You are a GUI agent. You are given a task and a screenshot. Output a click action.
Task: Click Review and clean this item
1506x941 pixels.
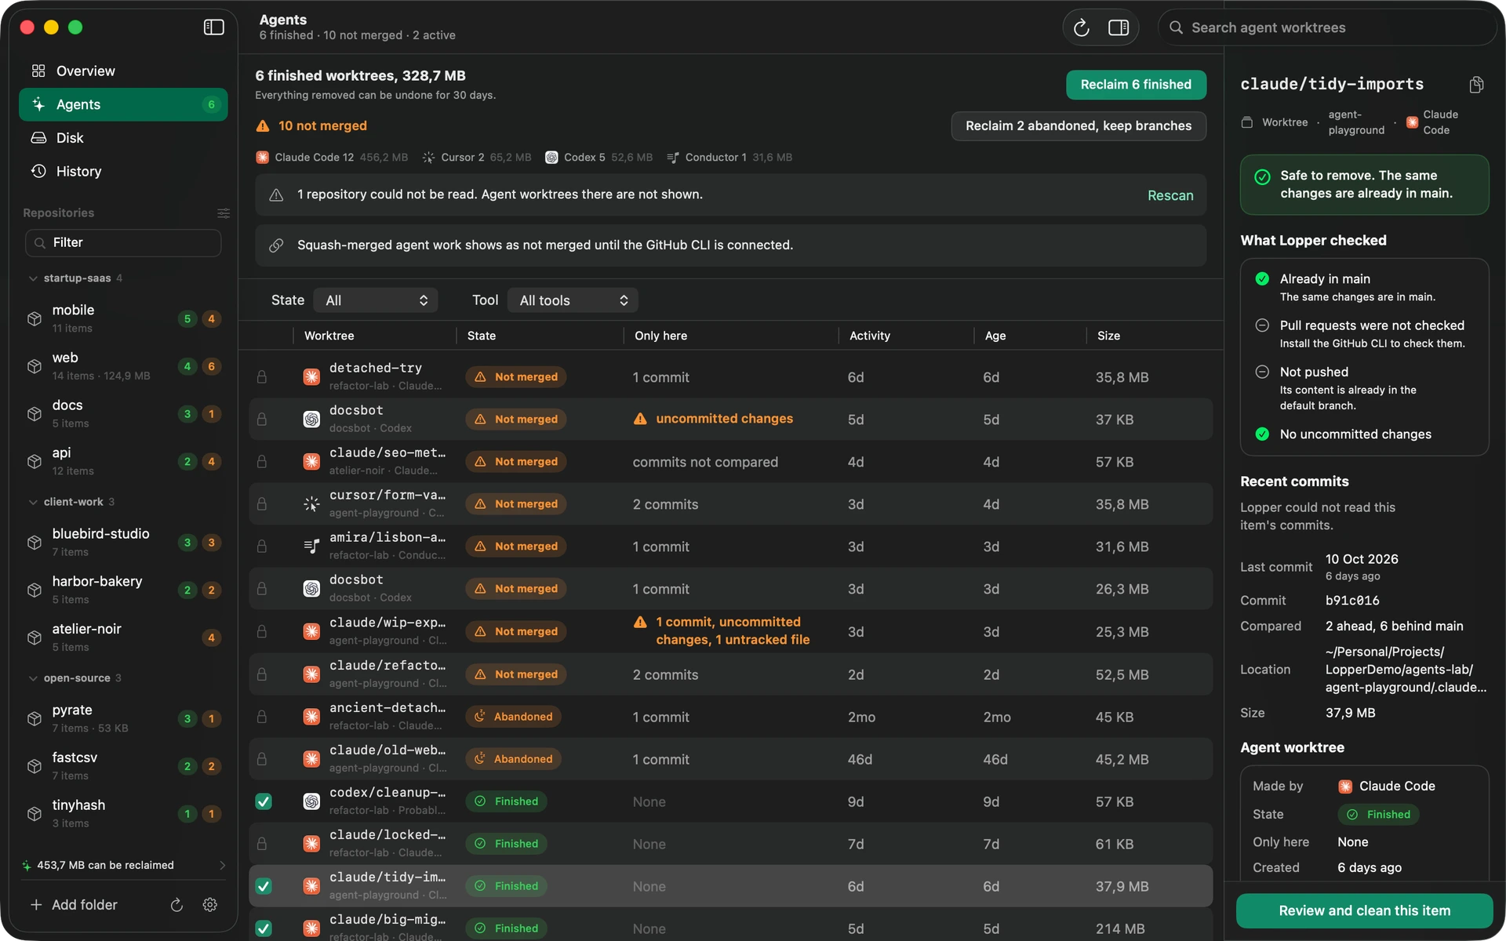tap(1364, 910)
